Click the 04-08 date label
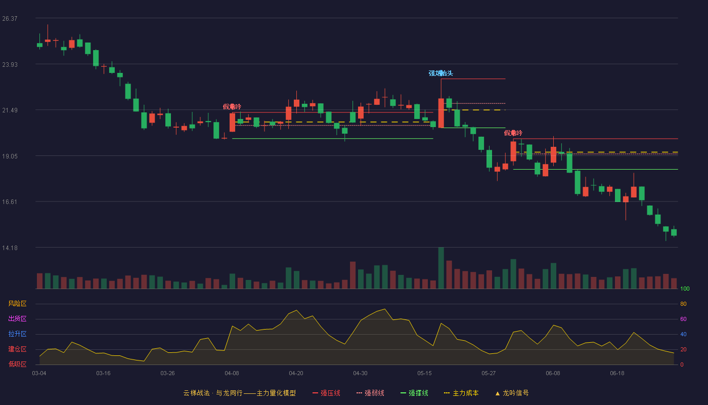Screen dimensions: 708x405 point(232,373)
